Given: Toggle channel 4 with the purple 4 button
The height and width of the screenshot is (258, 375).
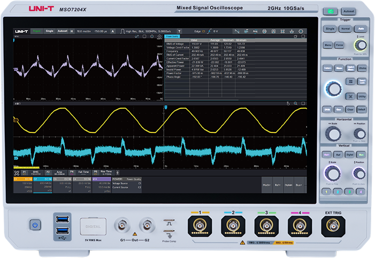Looking at the screenshot, I should [x=361, y=192].
